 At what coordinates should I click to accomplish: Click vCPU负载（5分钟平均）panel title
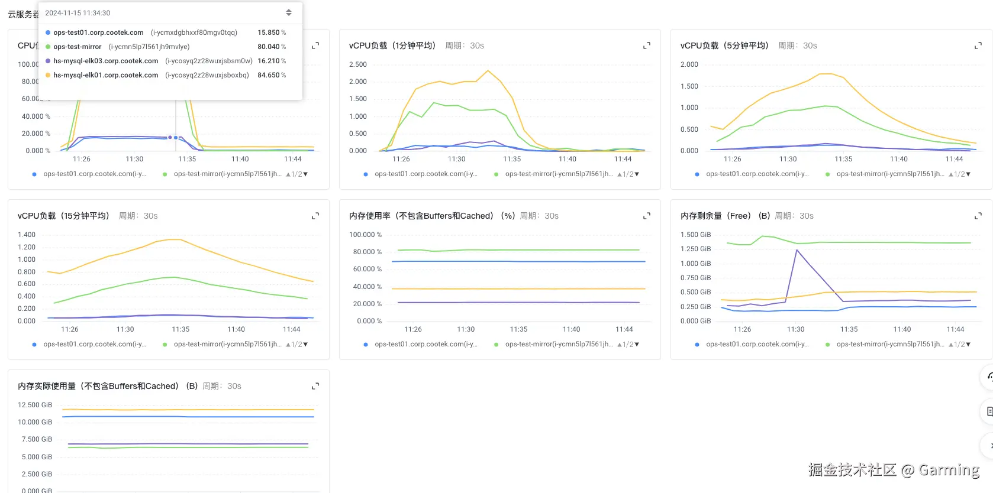pyautogui.click(x=724, y=46)
